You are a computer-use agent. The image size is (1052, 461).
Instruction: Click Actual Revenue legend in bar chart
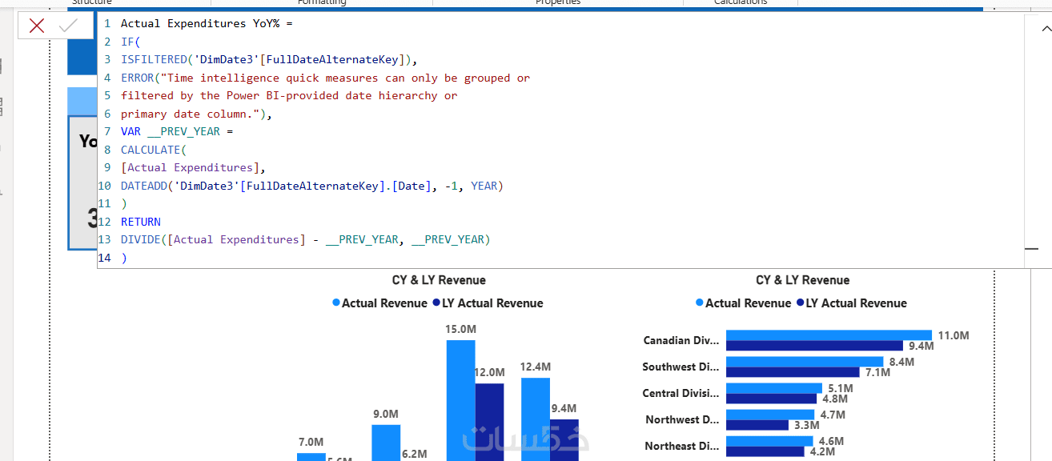click(x=743, y=303)
